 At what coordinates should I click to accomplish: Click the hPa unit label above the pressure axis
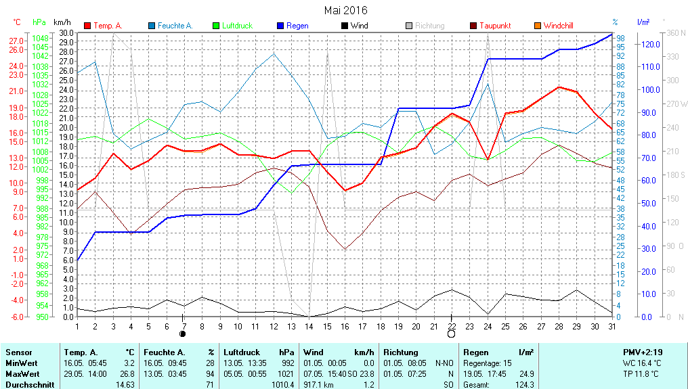[39, 22]
